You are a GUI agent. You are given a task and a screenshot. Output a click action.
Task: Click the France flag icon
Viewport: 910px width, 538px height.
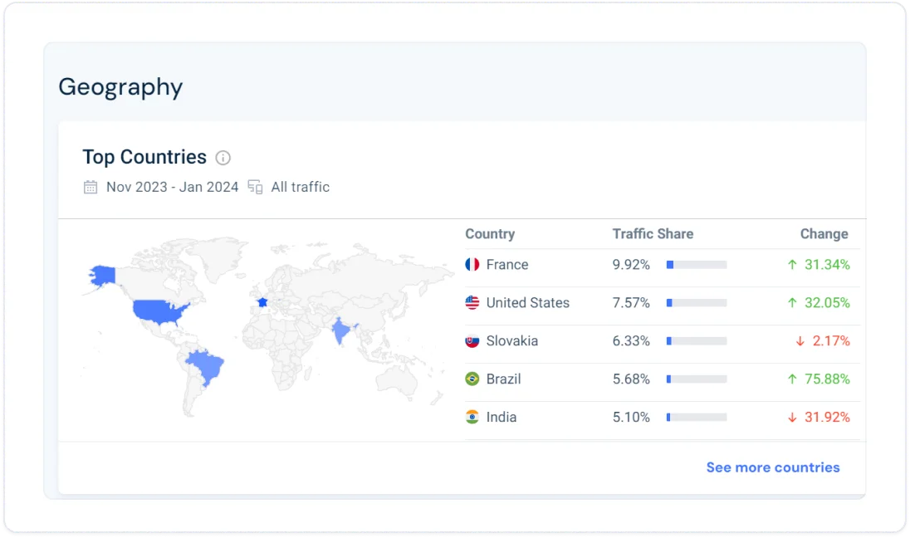(472, 264)
